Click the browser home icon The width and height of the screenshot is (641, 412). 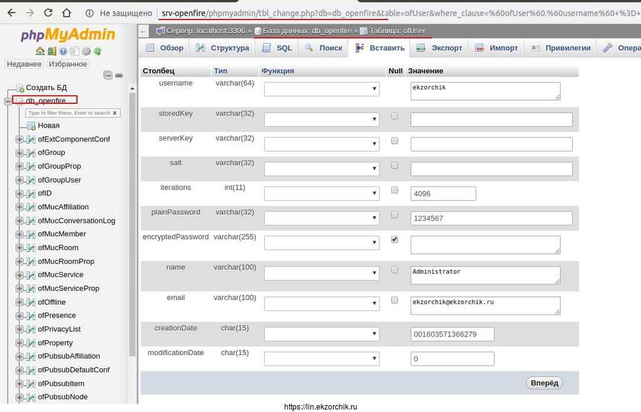[67, 13]
